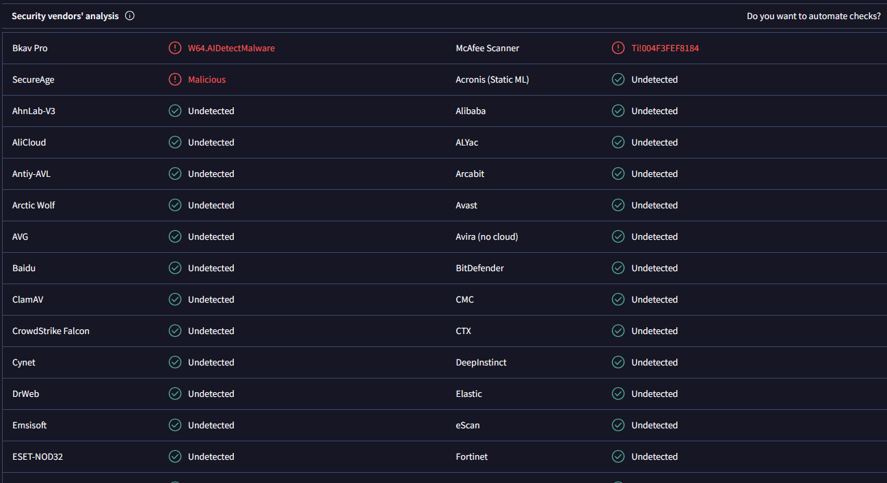The height and width of the screenshot is (483, 887).
Task: Select the Undetected result for CTX
Action: (x=654, y=331)
